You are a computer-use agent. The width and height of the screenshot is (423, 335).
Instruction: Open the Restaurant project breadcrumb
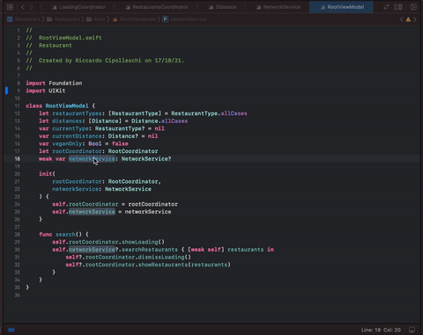[27, 19]
